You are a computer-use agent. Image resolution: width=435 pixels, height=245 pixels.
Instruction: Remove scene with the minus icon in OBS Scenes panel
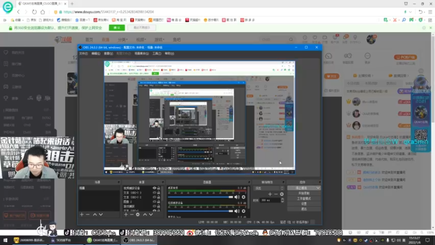tap(88, 215)
